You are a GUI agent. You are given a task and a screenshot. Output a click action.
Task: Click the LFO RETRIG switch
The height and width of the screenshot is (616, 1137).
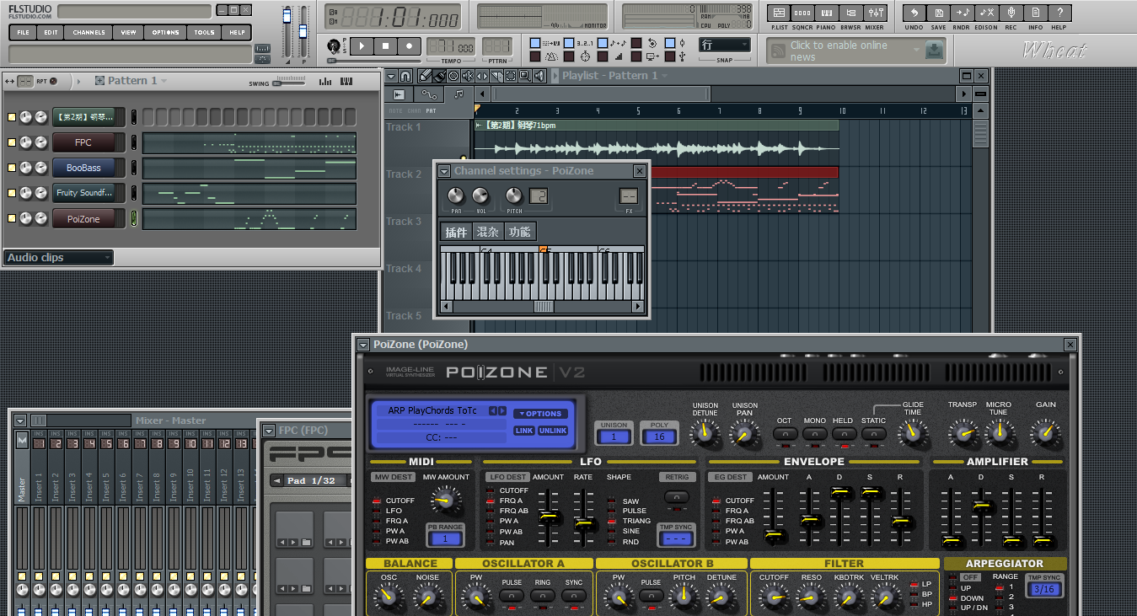677,498
